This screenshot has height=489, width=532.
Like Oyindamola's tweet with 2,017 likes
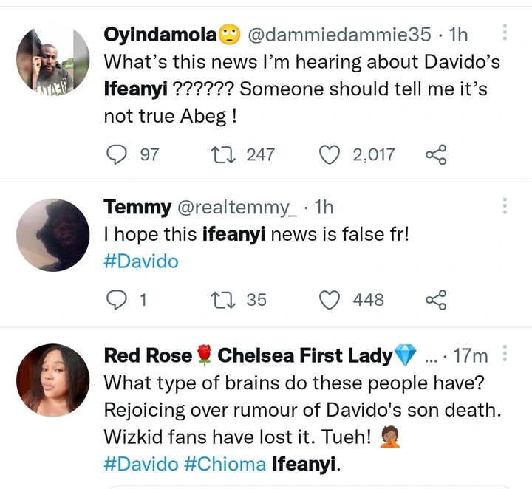tap(329, 154)
